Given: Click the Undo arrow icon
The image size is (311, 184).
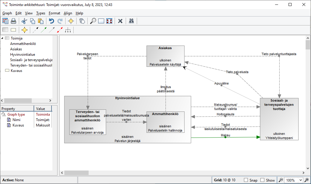Looking at the screenshot, I should 51,21.
